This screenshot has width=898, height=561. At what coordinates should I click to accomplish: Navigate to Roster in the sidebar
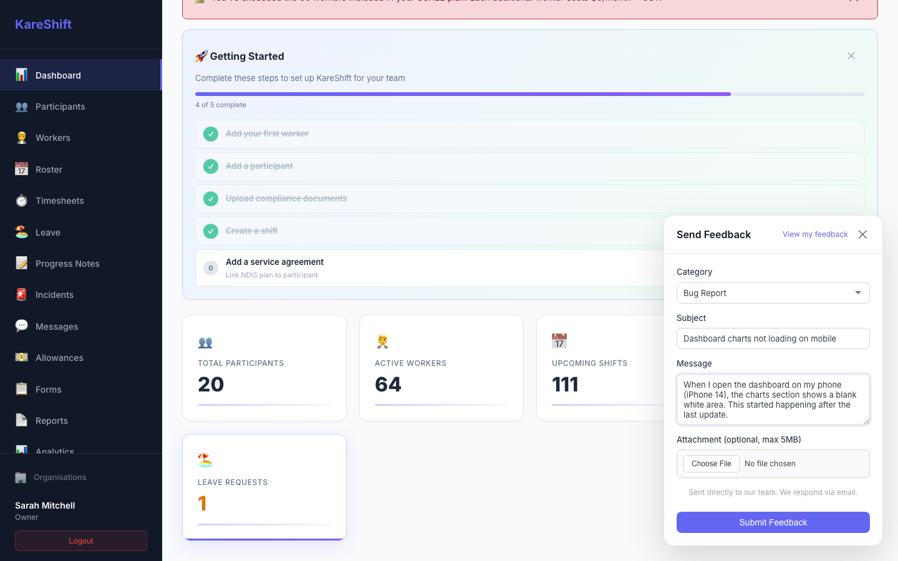[x=81, y=169]
